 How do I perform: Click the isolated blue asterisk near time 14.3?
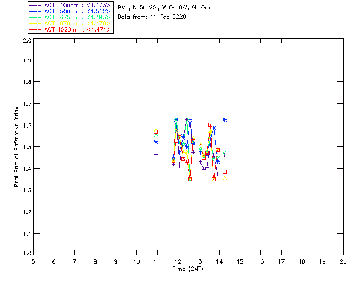(224, 119)
